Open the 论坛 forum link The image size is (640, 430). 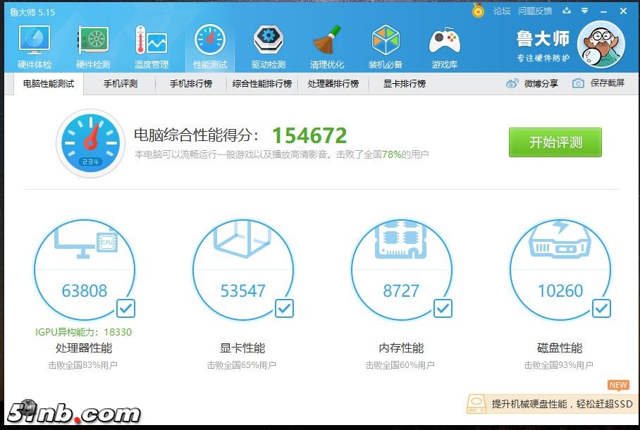(502, 11)
